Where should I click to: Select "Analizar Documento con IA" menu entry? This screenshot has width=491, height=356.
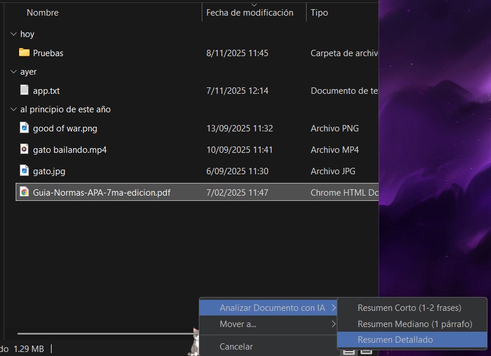click(x=272, y=308)
